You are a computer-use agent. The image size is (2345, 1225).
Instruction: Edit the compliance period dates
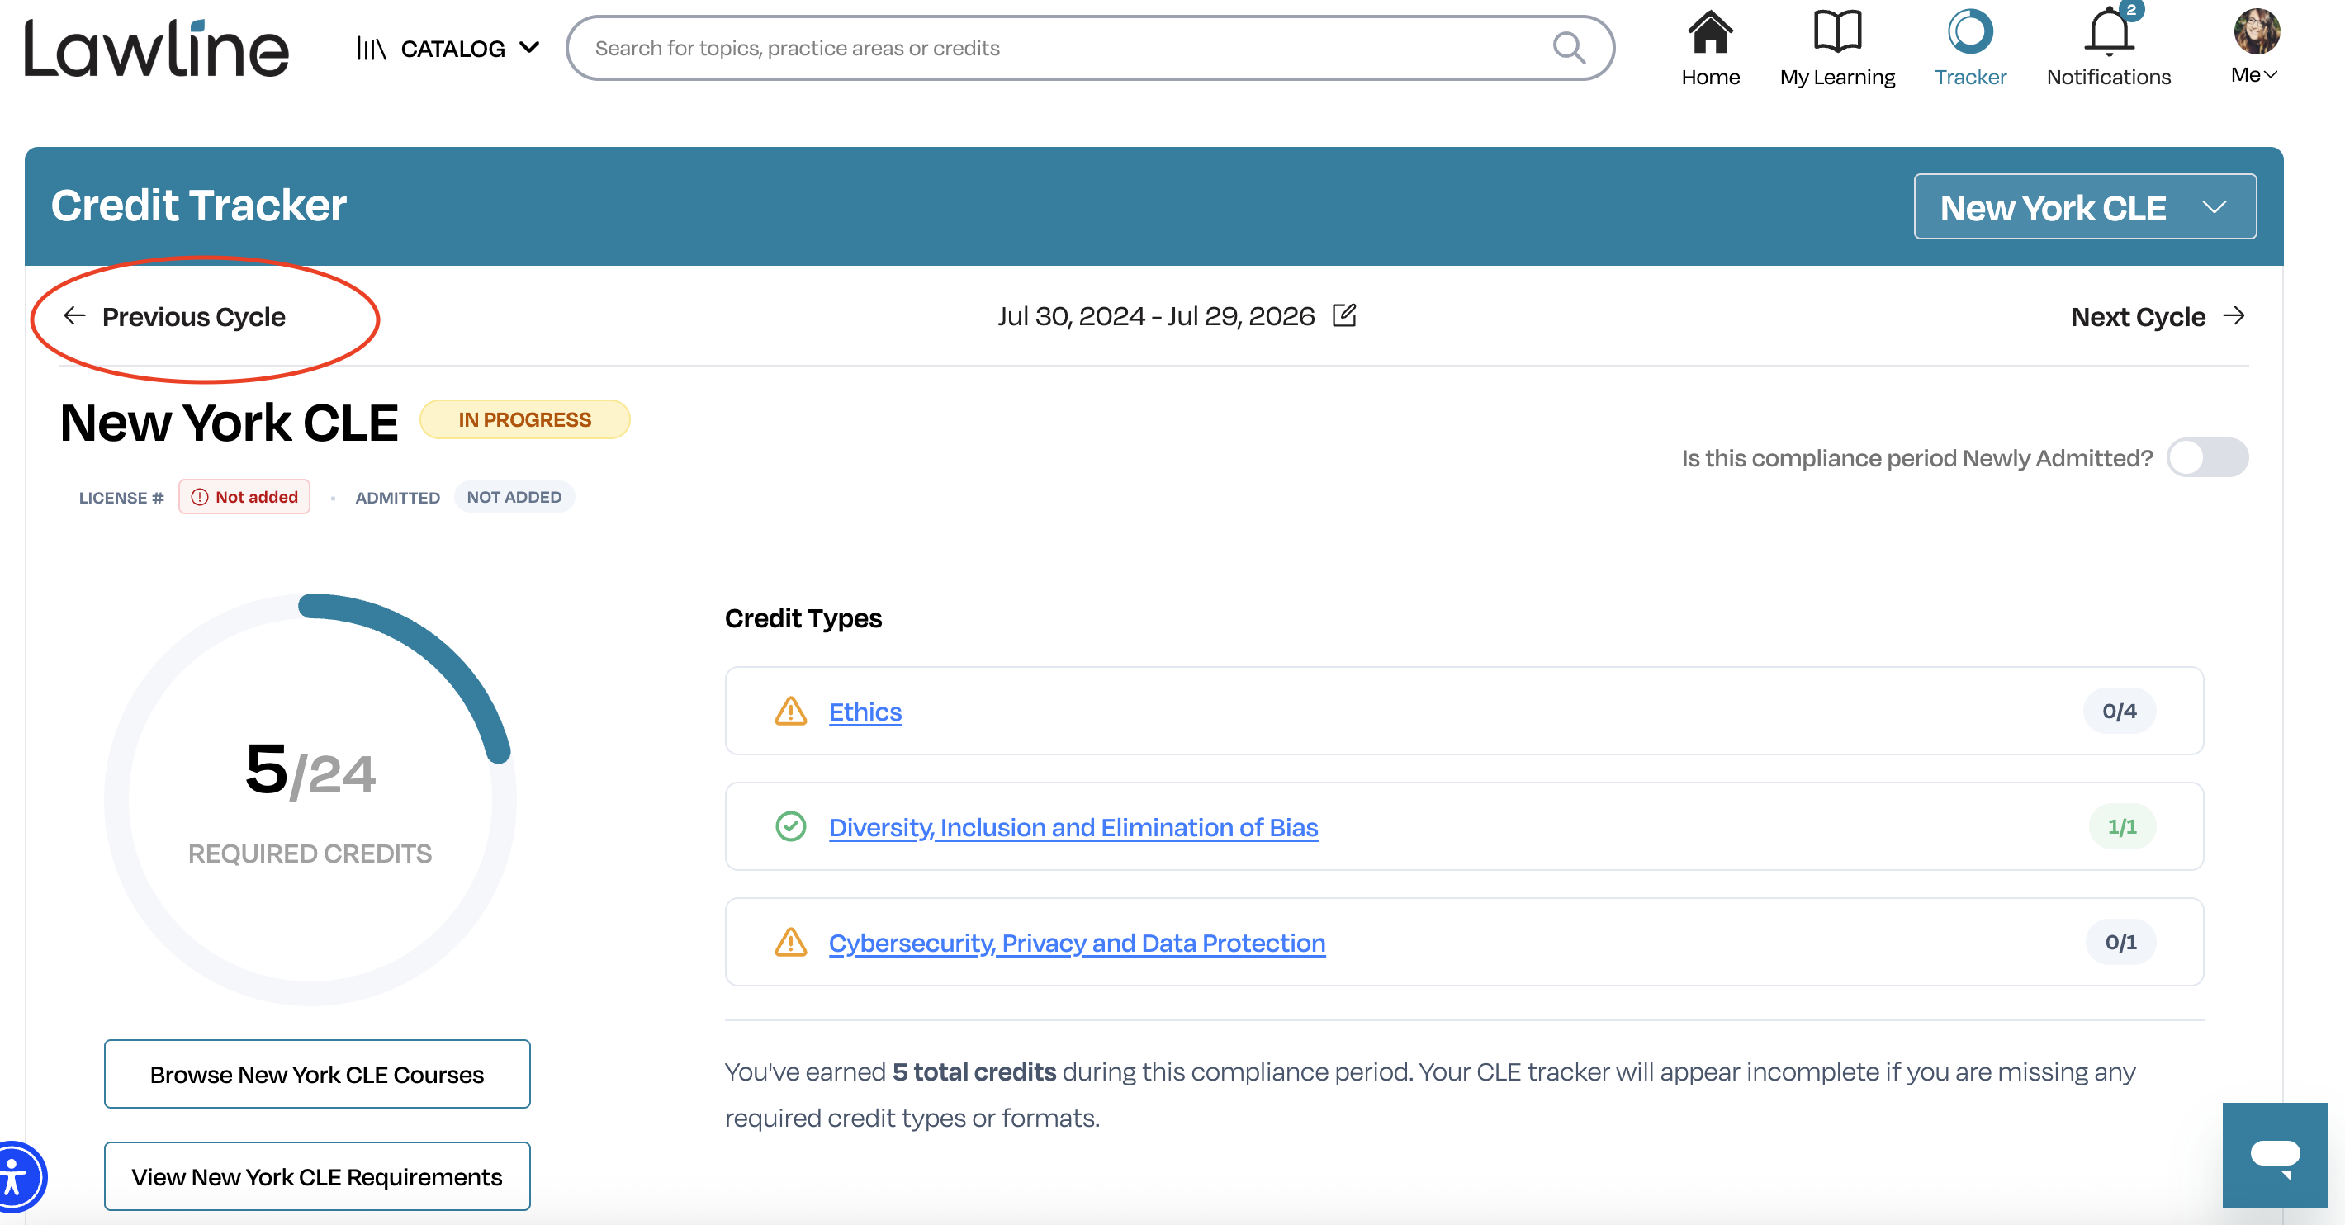coord(1343,316)
